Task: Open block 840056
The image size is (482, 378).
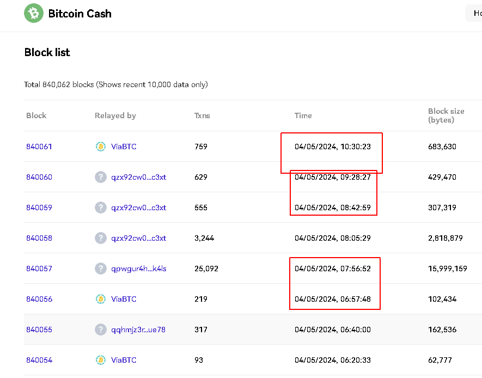Action: coord(39,299)
